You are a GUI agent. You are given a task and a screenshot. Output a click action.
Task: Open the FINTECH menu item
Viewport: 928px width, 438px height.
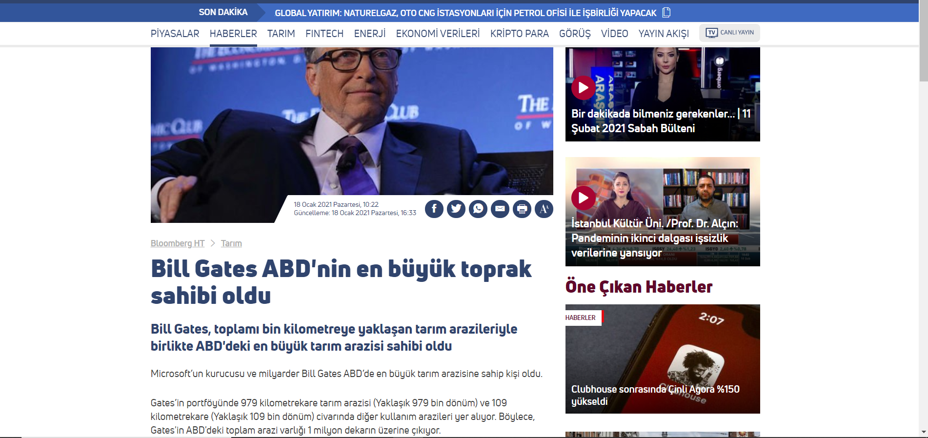pos(324,34)
